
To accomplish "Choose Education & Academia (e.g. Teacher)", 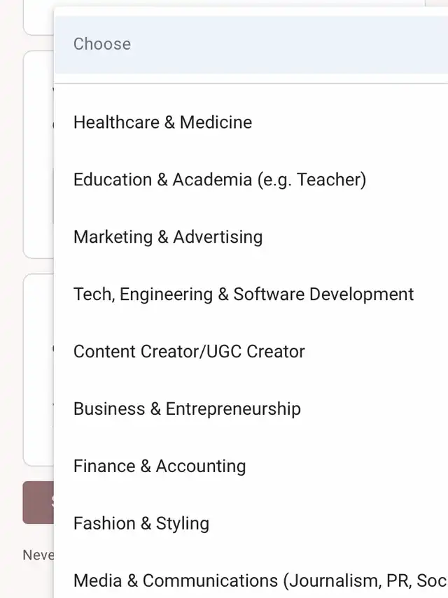I will (x=251, y=180).
